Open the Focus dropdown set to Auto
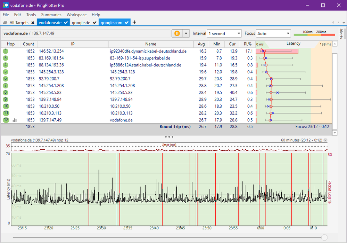347x243 pixels. [273, 33]
